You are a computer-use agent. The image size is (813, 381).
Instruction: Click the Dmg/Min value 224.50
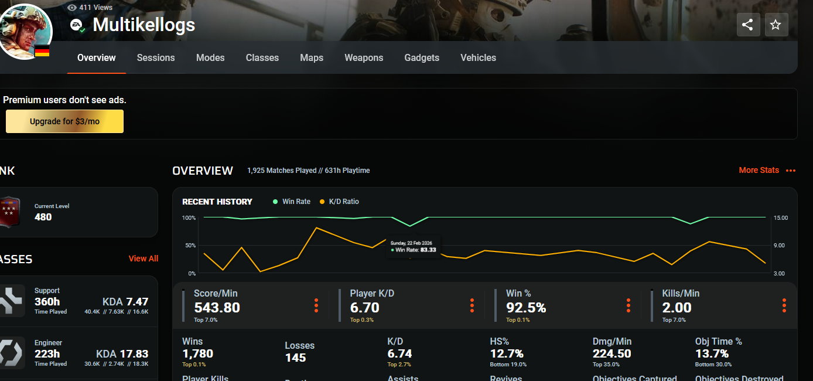pyautogui.click(x=612, y=353)
